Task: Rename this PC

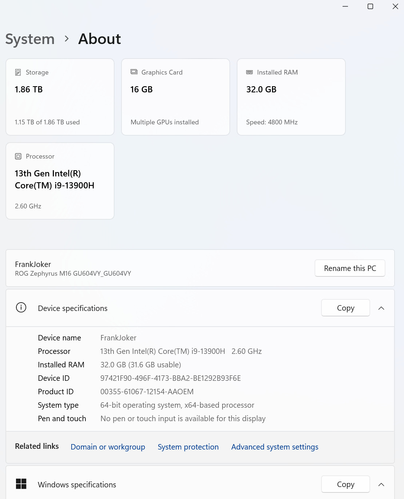Action: pos(350,268)
